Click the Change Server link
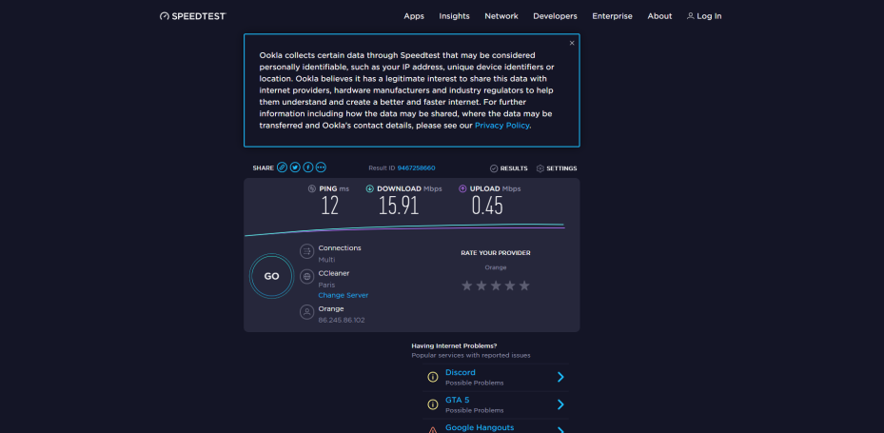This screenshot has height=433, width=884. pos(343,295)
